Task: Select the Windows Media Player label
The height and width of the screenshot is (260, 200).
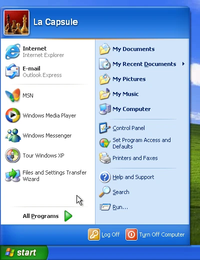Action: [49, 115]
